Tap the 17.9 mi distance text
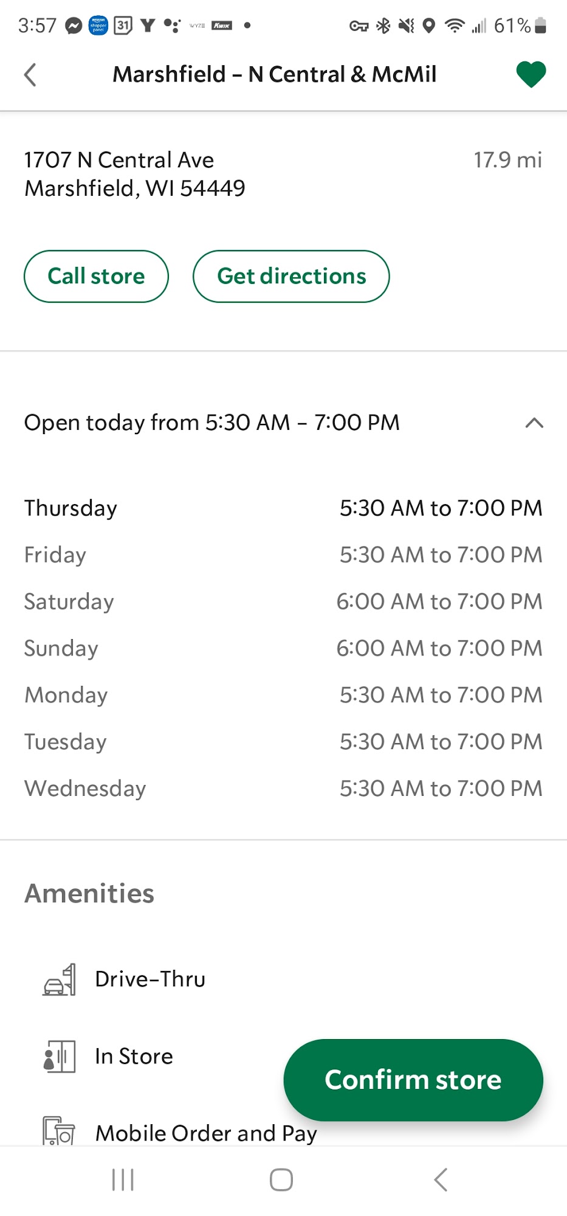Image resolution: width=567 pixels, height=1216 pixels. point(507,161)
